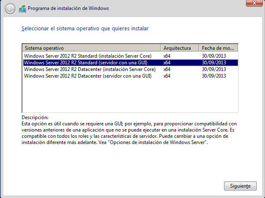Click the 'Programa de instalación de Windows' title
The image size is (265, 198).
click(x=68, y=8)
